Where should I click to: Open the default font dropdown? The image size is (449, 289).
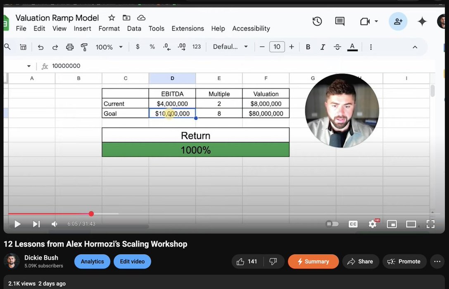230,47
